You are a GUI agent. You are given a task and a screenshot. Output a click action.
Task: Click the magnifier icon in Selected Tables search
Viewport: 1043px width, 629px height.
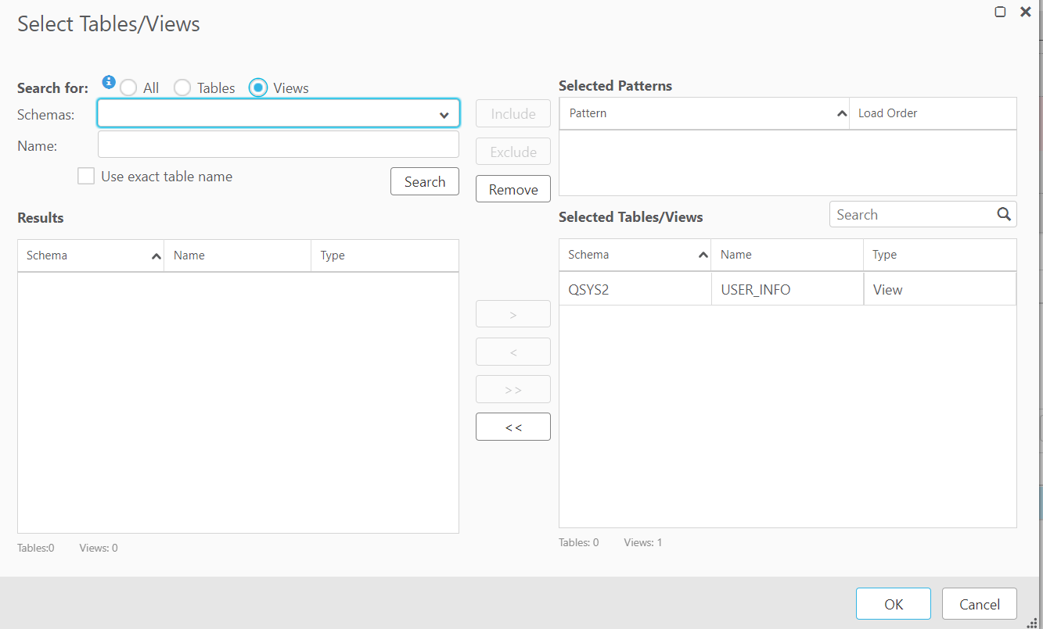[x=1004, y=214]
